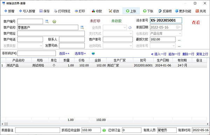The height and width of the screenshot is (135, 210).
Task: Open 更多功能 more functions
Action: [183, 11]
